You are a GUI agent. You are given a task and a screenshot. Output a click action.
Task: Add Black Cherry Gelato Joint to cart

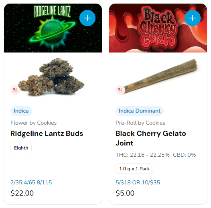click(193, 18)
